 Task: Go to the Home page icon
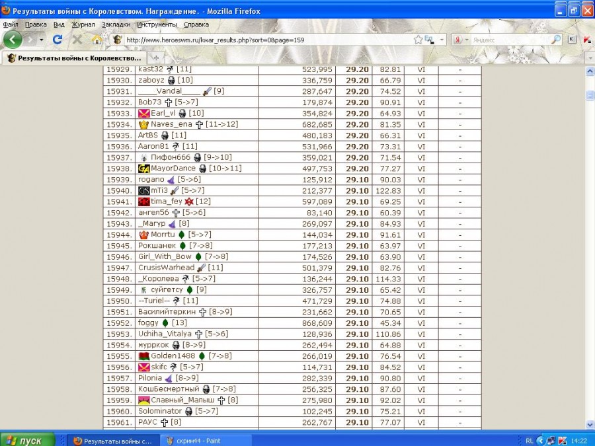[97, 40]
